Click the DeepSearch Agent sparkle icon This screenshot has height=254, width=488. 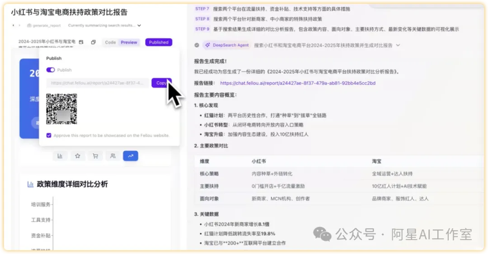click(x=207, y=45)
